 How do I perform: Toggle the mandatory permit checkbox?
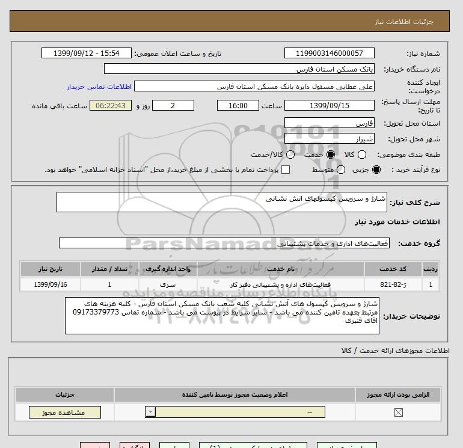(398, 413)
